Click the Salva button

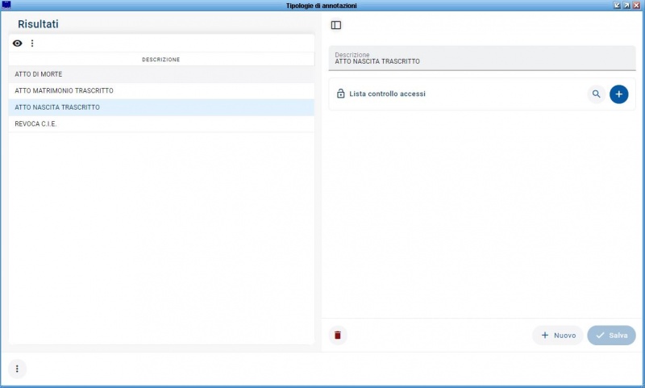point(611,336)
